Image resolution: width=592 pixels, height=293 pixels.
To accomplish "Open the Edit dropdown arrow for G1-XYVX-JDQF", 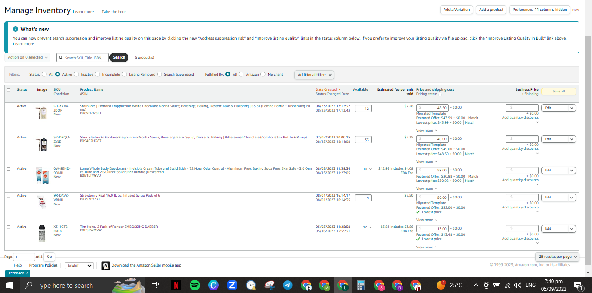I will tap(572, 108).
